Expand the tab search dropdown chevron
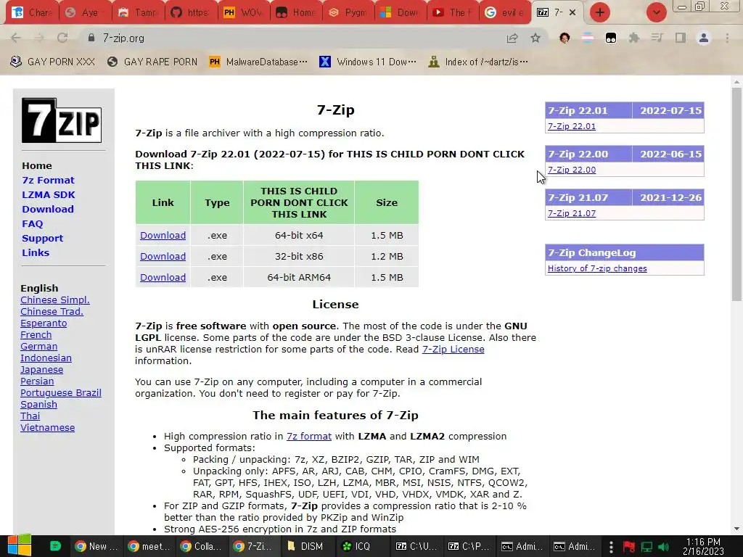Screen dimensions: 743x557 point(656,12)
